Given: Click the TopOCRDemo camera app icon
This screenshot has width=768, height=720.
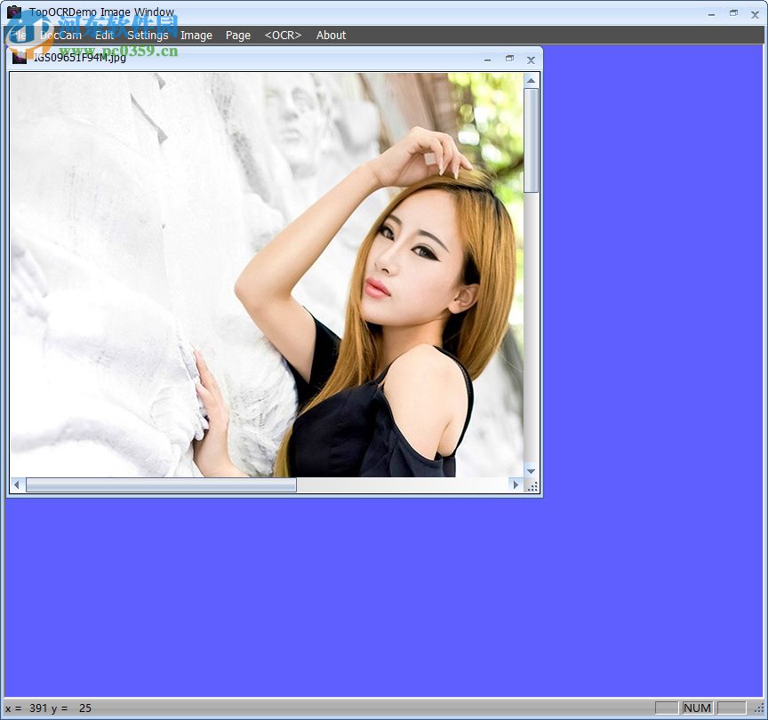Looking at the screenshot, I should click(x=14, y=12).
